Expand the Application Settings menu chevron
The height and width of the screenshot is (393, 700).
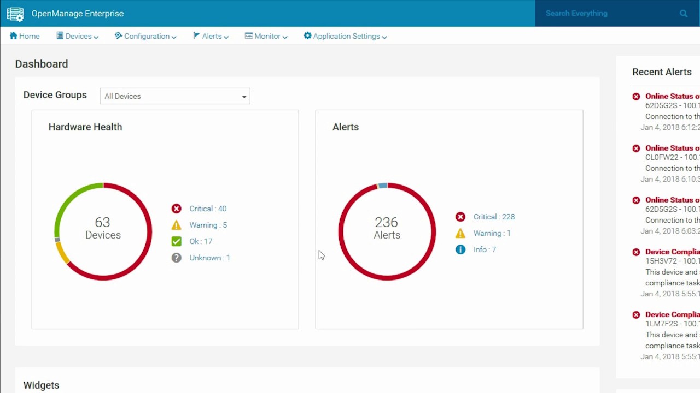(x=384, y=37)
